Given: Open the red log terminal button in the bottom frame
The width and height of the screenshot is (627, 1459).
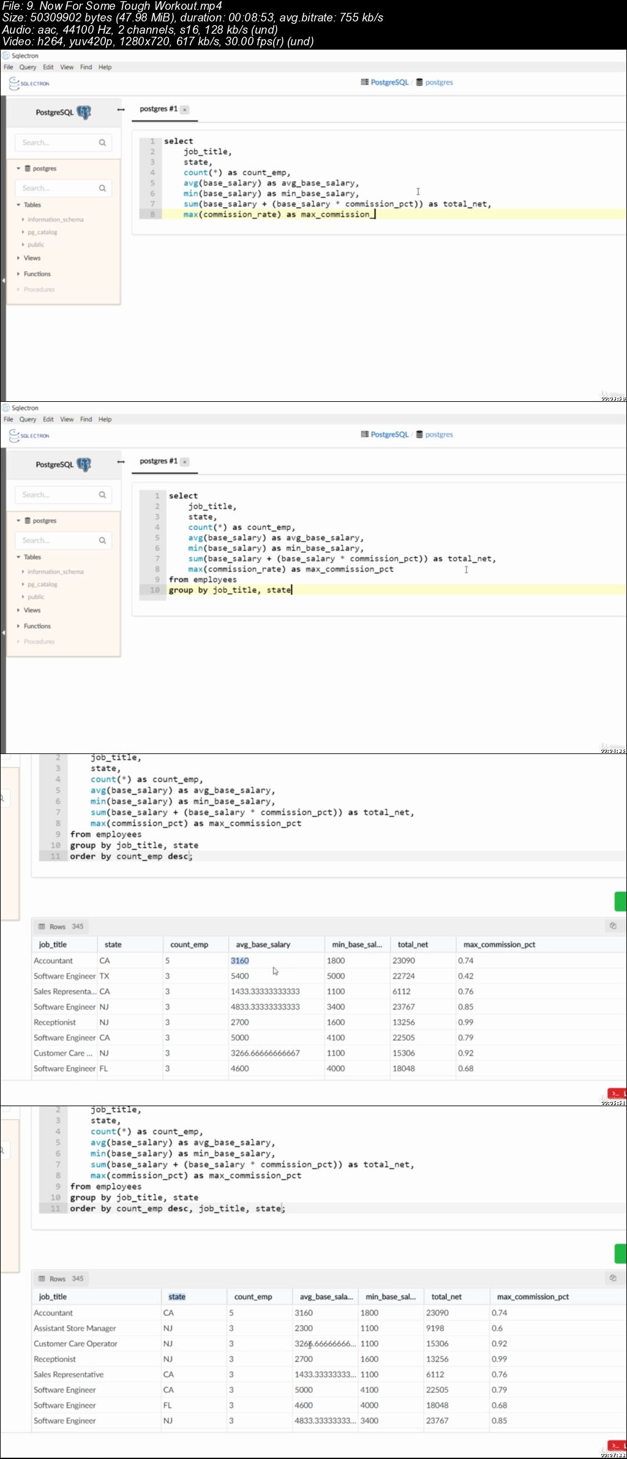Looking at the screenshot, I should 617,1446.
